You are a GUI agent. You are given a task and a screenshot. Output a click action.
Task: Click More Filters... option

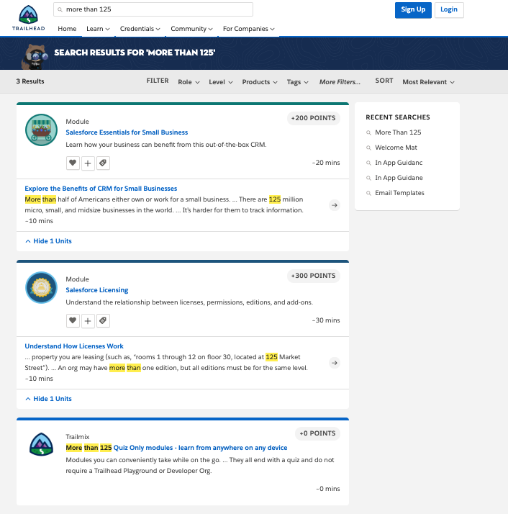[x=340, y=82]
